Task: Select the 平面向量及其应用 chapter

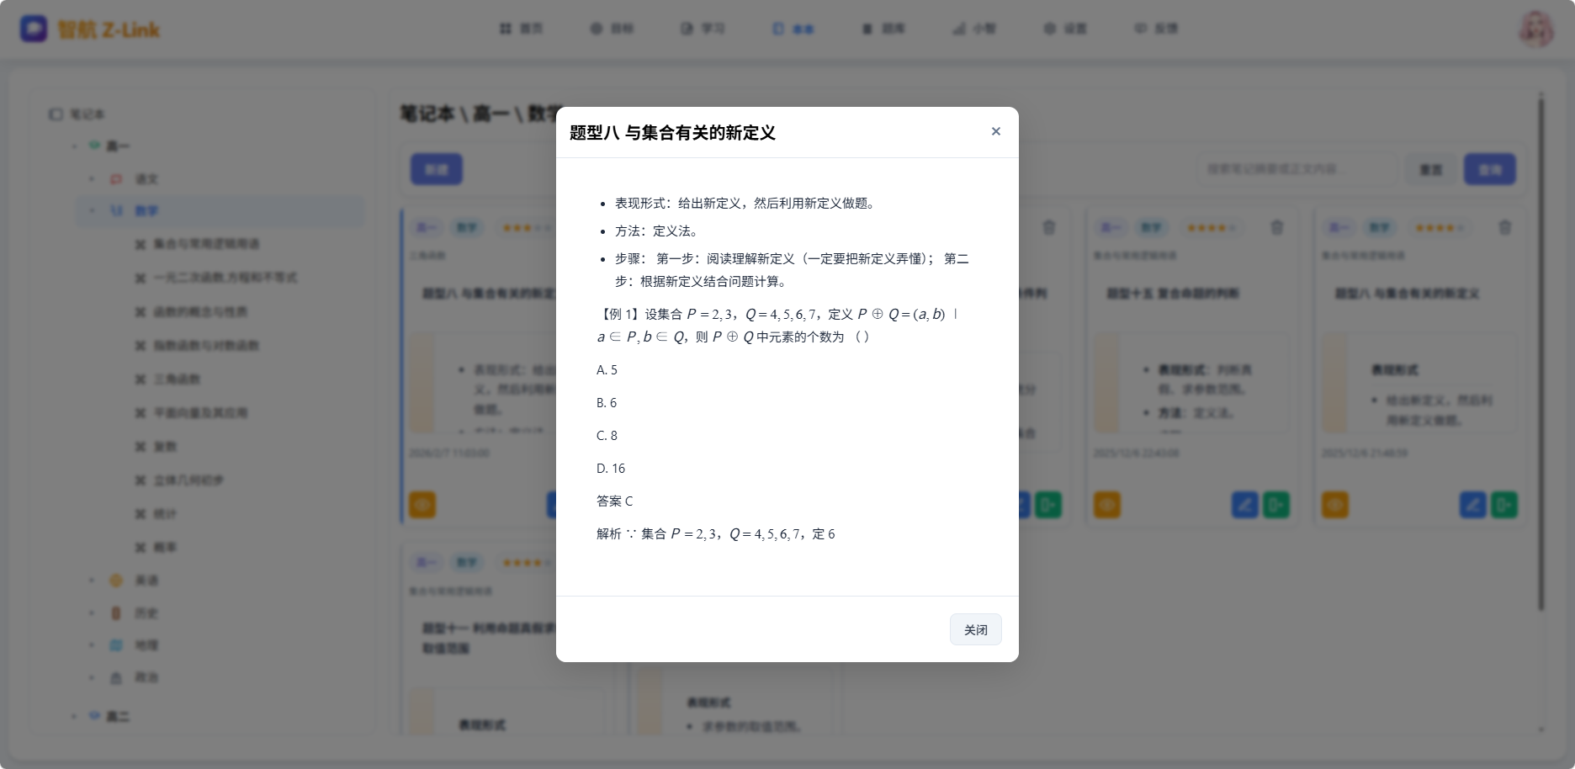Action: [x=200, y=413]
